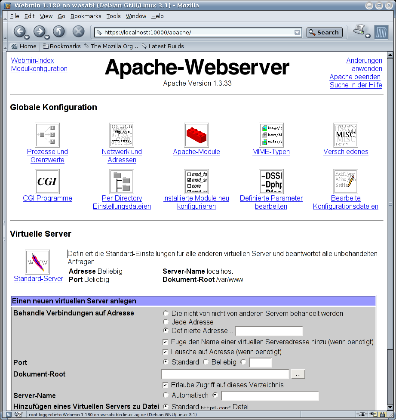Select 'Die nicht von anderen Servern behandelt' radio
396x420 pixels.
(x=166, y=313)
